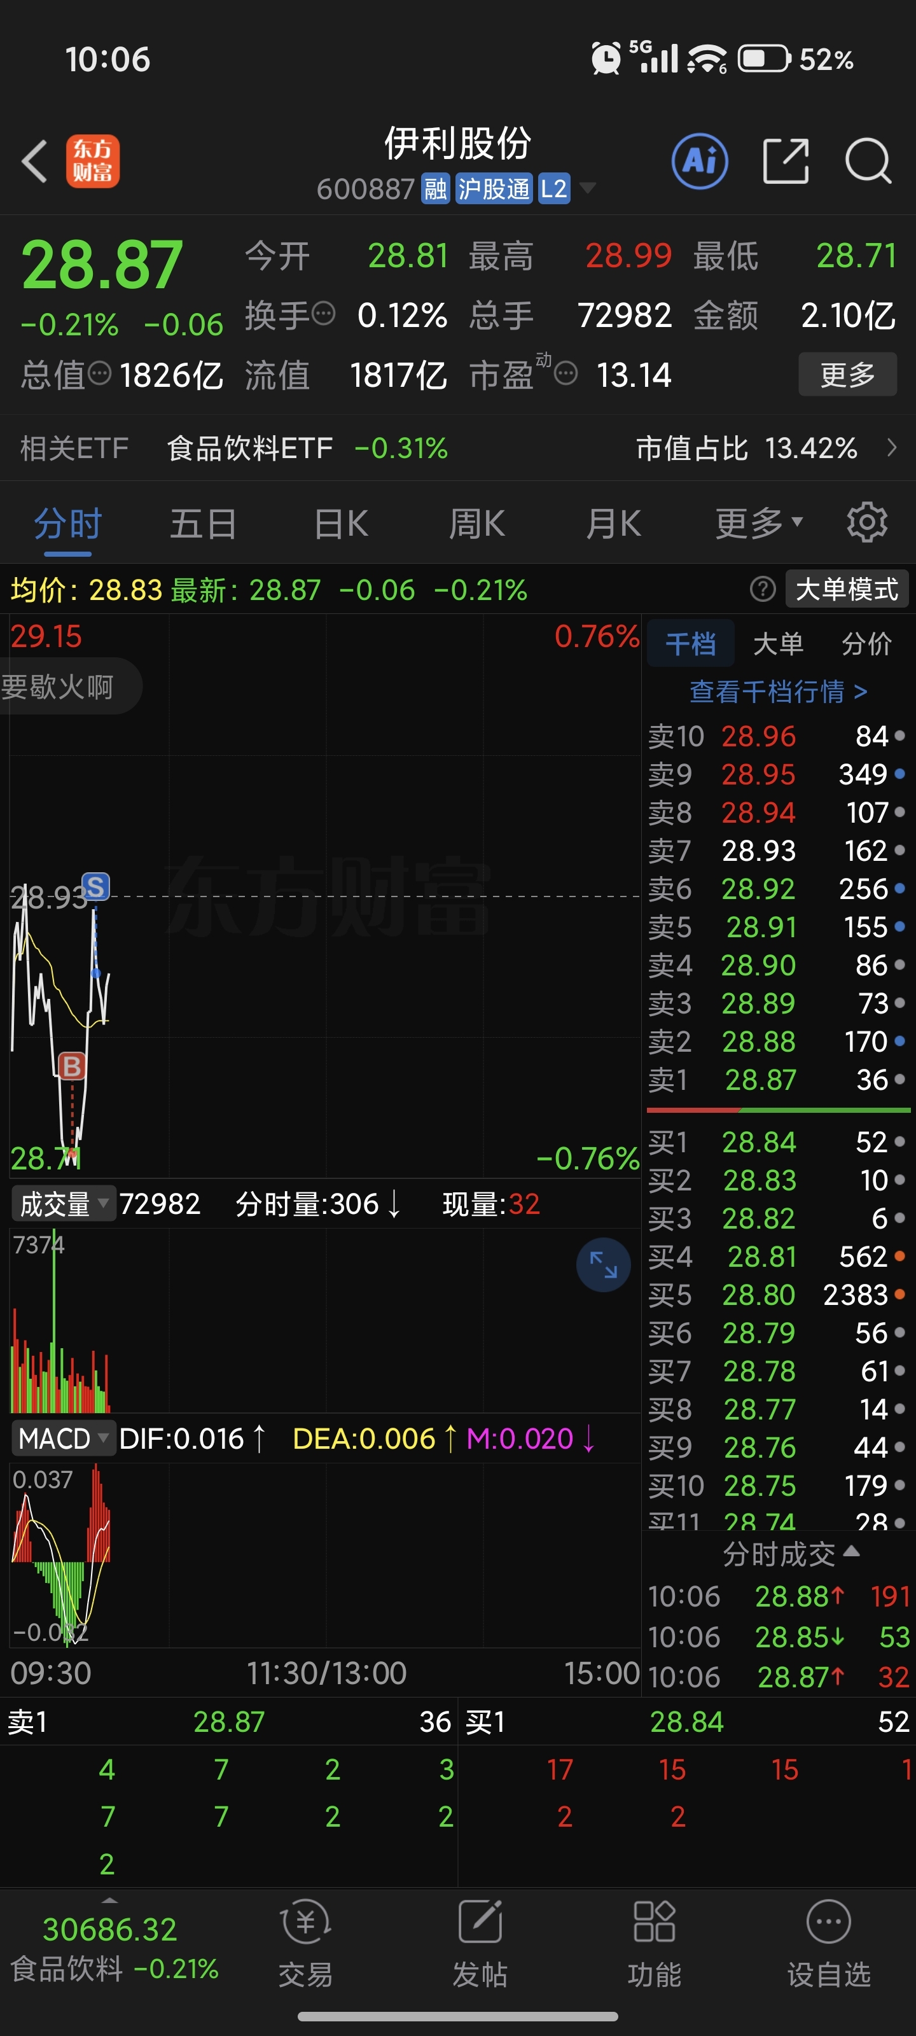Expand stock code dropdown arrow
This screenshot has width=916, height=2036.
tap(587, 188)
